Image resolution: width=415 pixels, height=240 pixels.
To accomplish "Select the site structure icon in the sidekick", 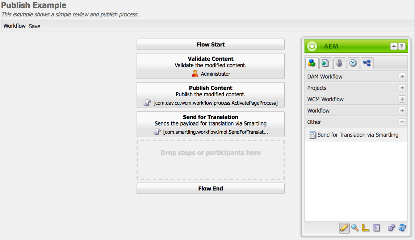I will point(366,63).
